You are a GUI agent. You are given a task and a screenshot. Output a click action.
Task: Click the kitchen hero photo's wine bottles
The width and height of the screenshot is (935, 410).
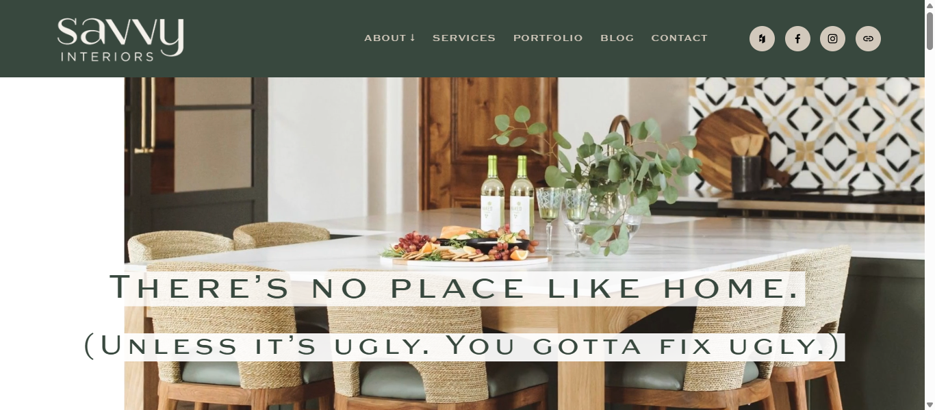507,194
